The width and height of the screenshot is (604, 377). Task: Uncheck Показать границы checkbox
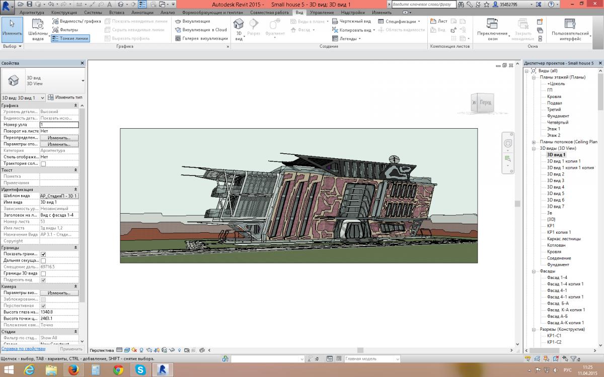(x=43, y=254)
